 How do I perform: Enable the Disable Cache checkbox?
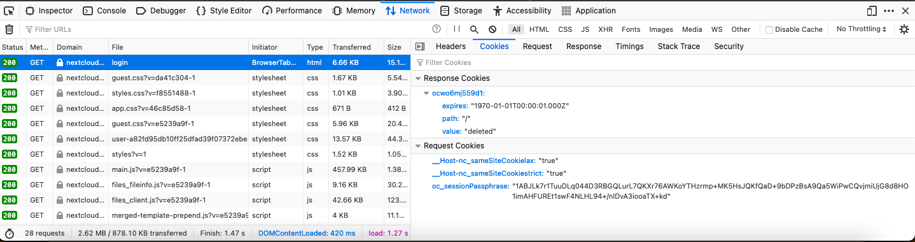(769, 30)
